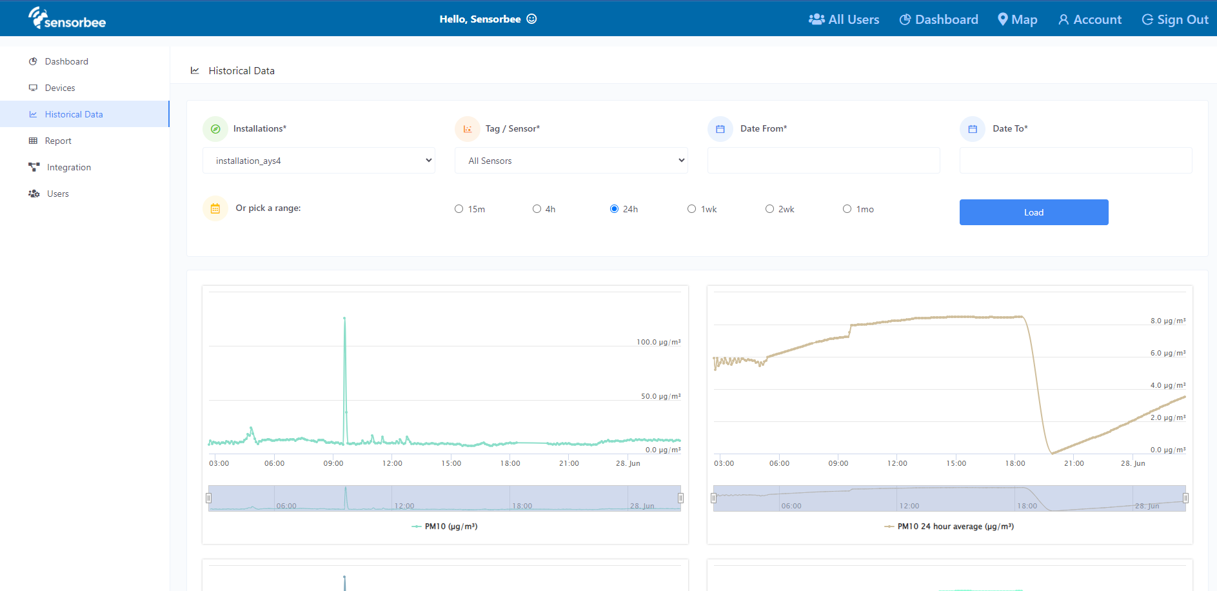Image resolution: width=1217 pixels, height=591 pixels.
Task: Click the chart icon next to Historical Data title
Action: click(x=195, y=70)
